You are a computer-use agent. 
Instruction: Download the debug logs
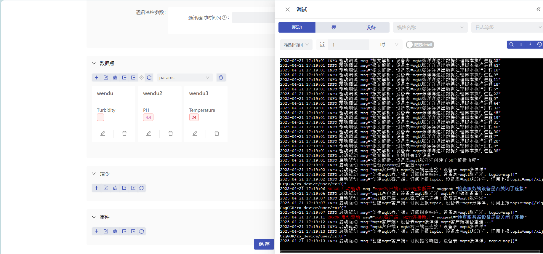(x=530, y=44)
